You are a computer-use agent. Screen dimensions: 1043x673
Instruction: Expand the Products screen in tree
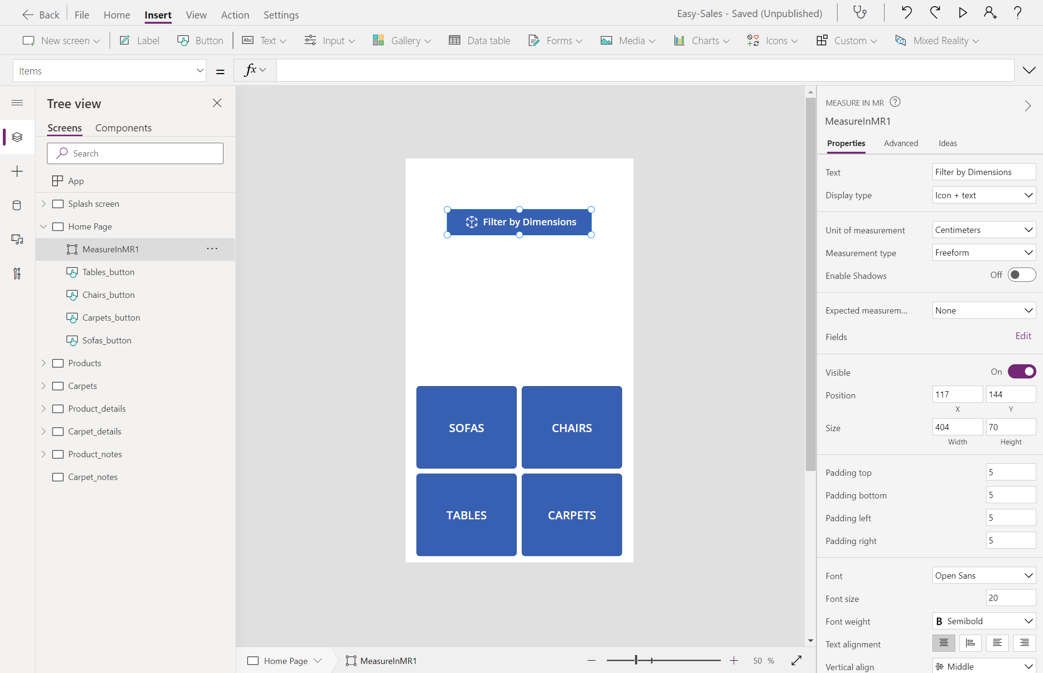(x=44, y=363)
